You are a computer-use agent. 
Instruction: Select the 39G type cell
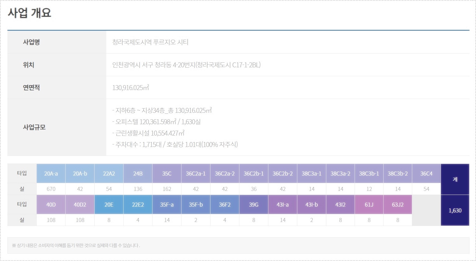pyautogui.click(x=254, y=205)
